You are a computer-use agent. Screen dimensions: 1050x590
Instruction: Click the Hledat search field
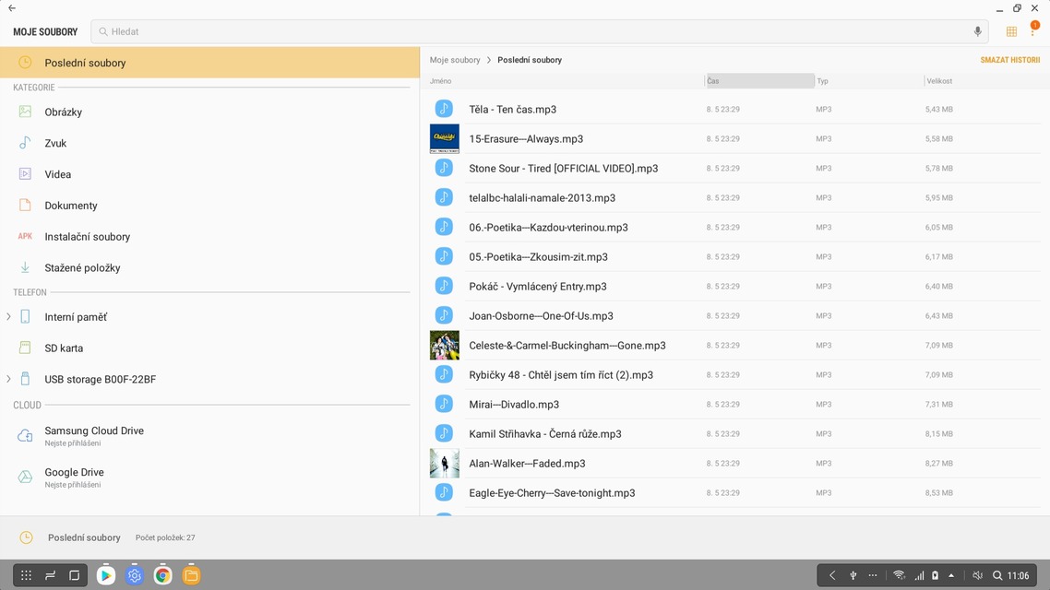(x=535, y=31)
